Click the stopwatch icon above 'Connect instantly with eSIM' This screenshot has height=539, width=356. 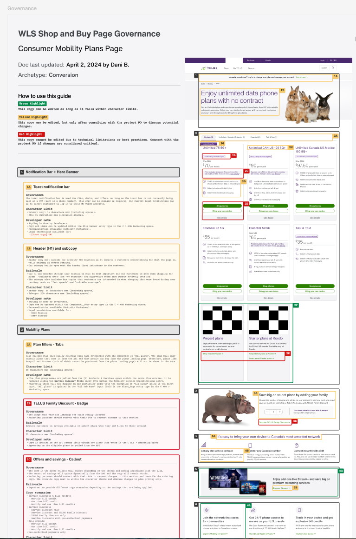click(x=296, y=445)
